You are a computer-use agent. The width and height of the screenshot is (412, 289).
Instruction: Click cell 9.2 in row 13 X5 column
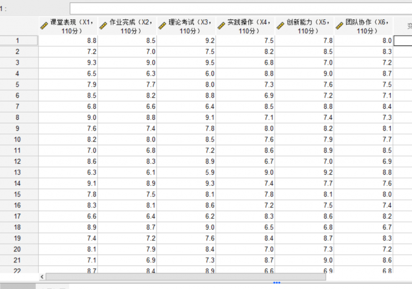click(304, 172)
